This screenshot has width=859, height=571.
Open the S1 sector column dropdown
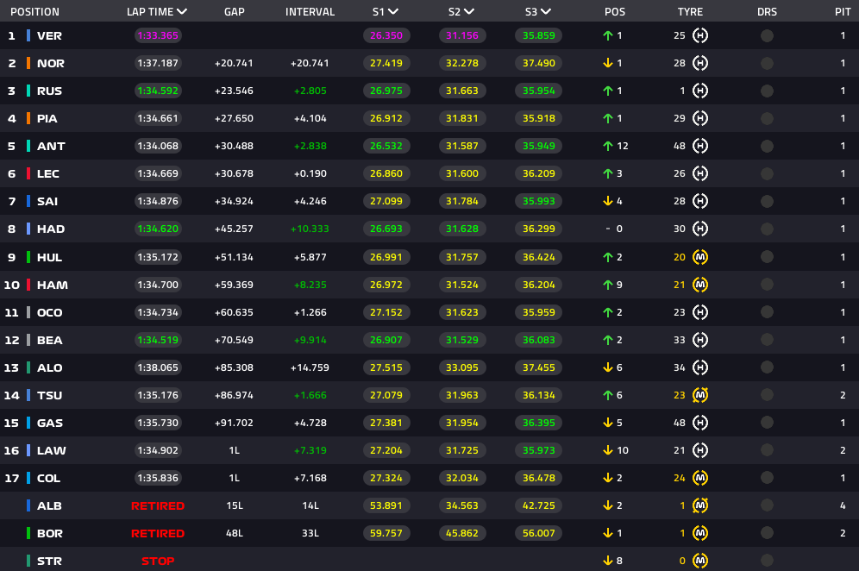[x=393, y=12]
